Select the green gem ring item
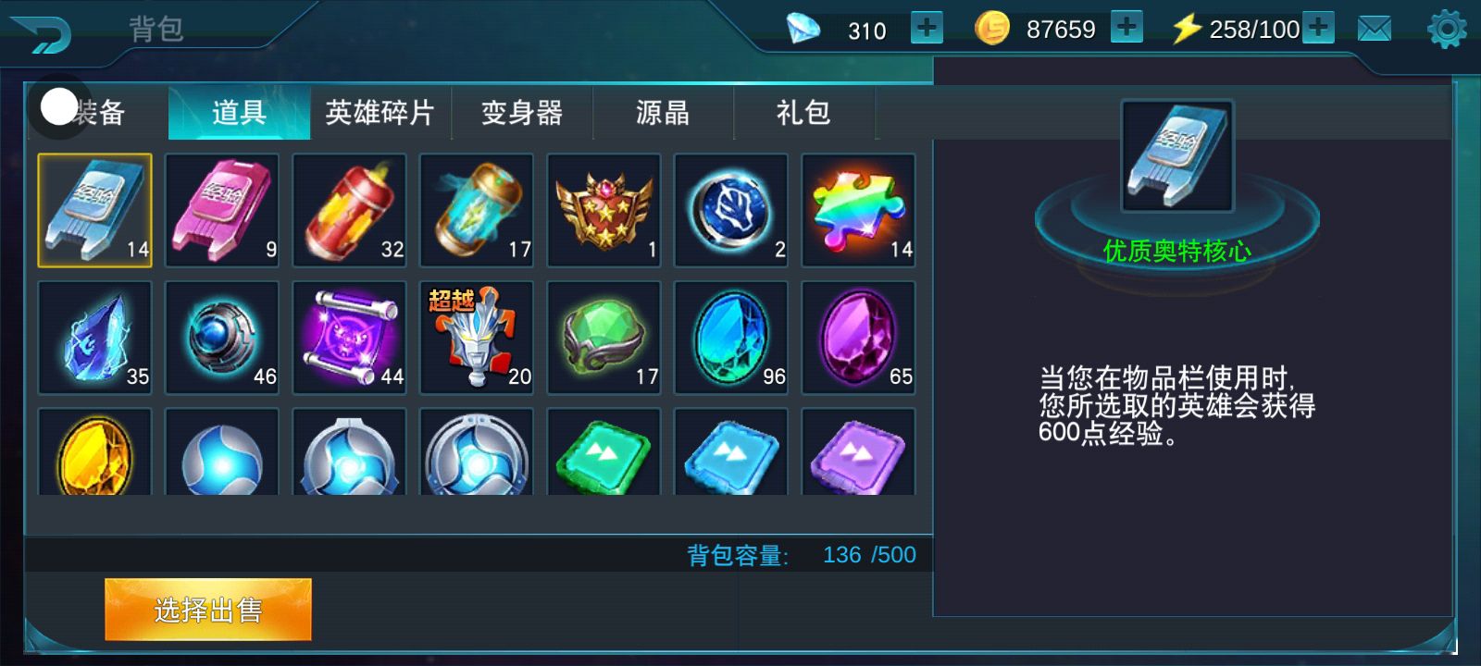 point(604,339)
